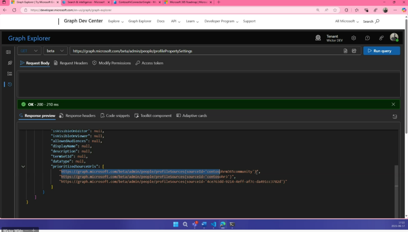Add page to favorites star icon

click(x=335, y=10)
